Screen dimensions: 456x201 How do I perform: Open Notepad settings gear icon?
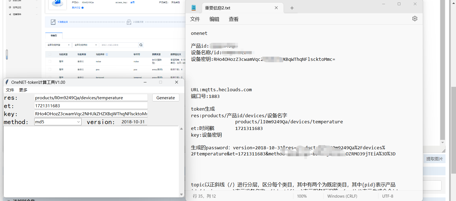click(x=415, y=19)
